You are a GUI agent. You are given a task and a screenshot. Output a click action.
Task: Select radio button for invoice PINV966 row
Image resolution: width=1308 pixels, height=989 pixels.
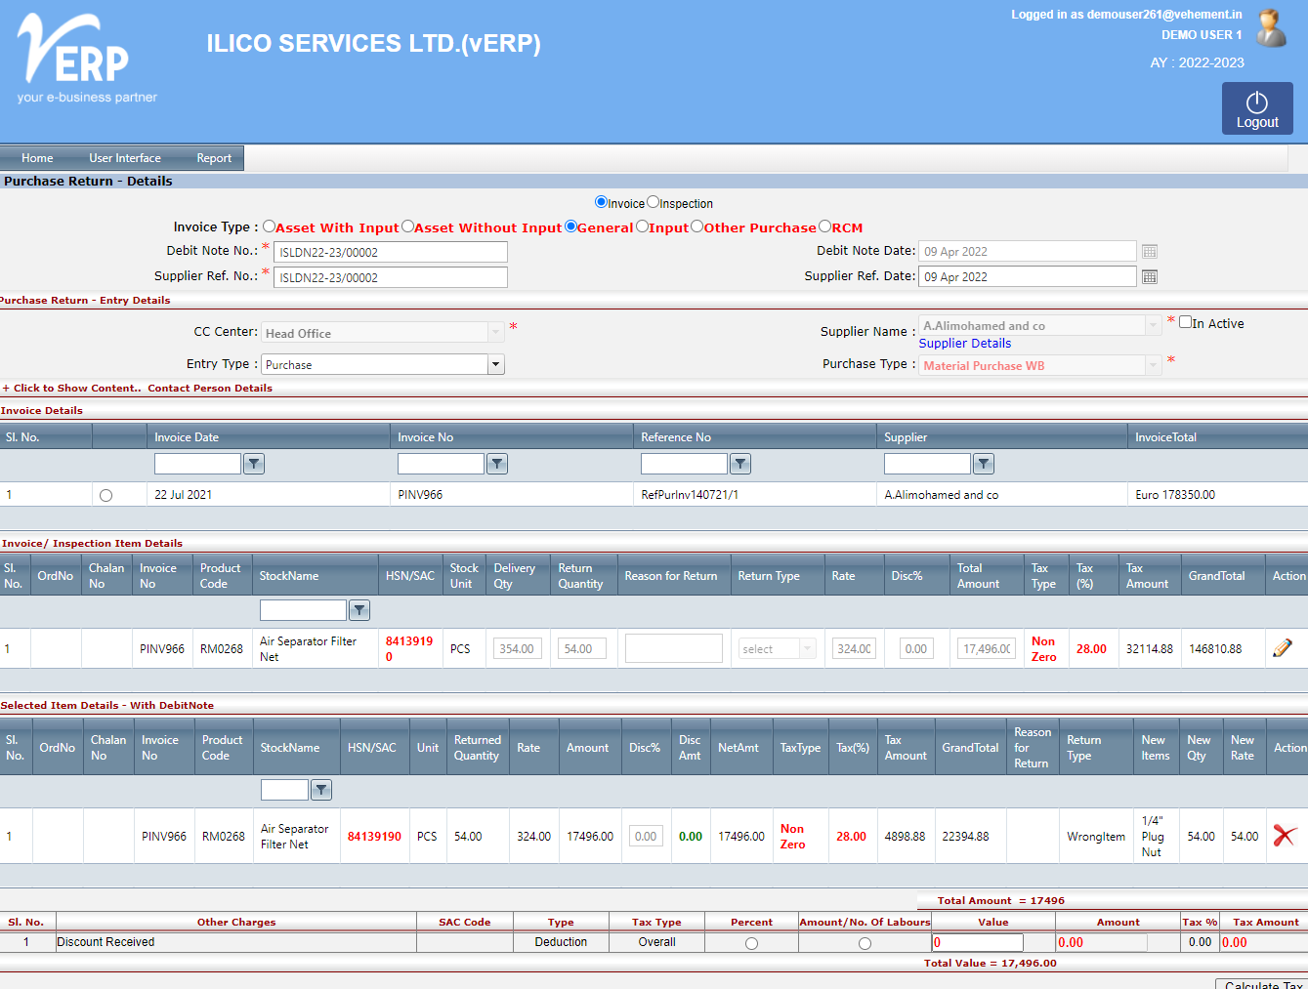pyautogui.click(x=105, y=496)
